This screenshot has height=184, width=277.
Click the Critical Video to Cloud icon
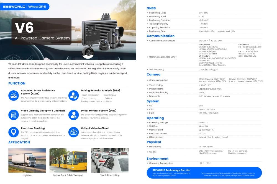point(73,132)
